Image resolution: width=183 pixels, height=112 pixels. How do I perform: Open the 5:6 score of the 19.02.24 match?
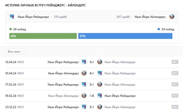[92, 96]
